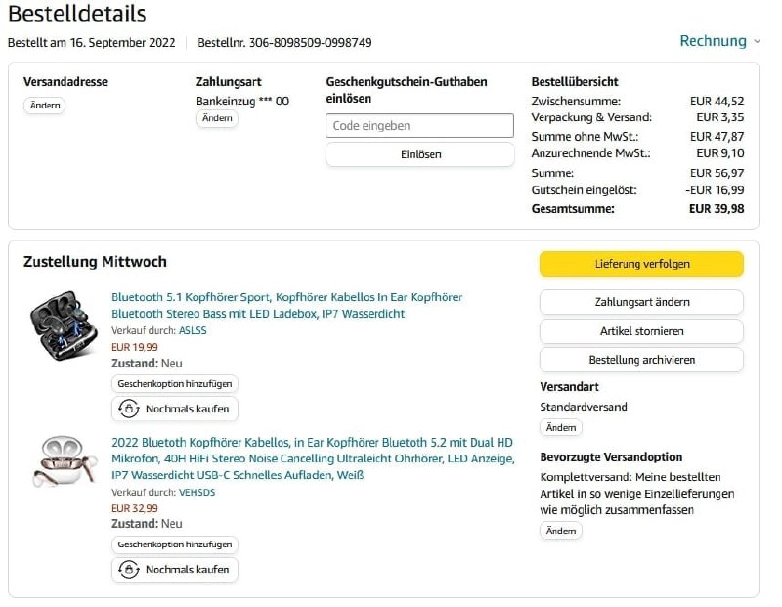Change Versandart with its Ändern button

click(x=561, y=427)
